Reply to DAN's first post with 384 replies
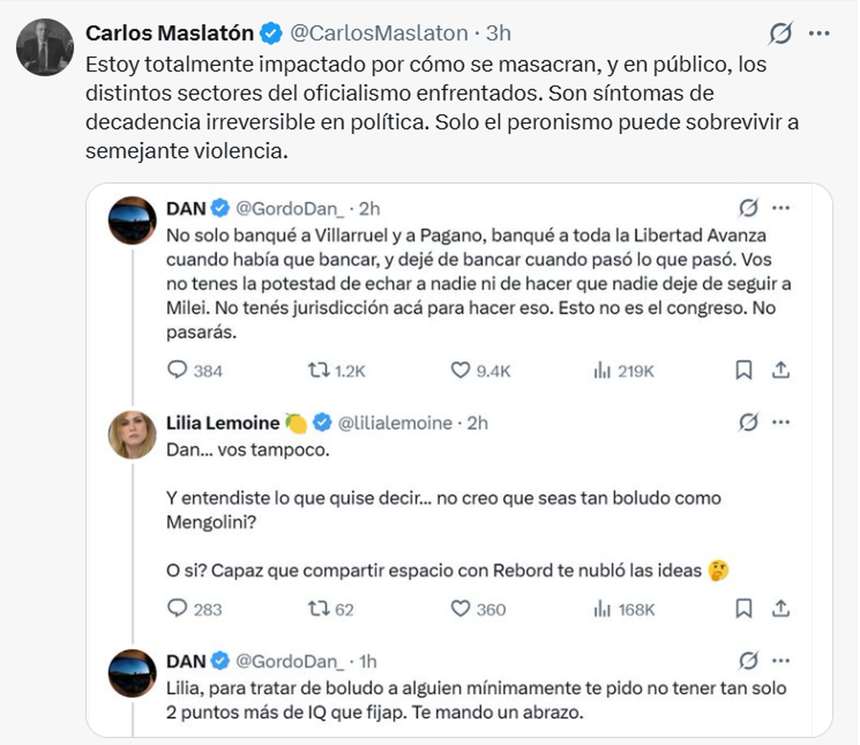This screenshot has height=745, width=860. [176, 370]
